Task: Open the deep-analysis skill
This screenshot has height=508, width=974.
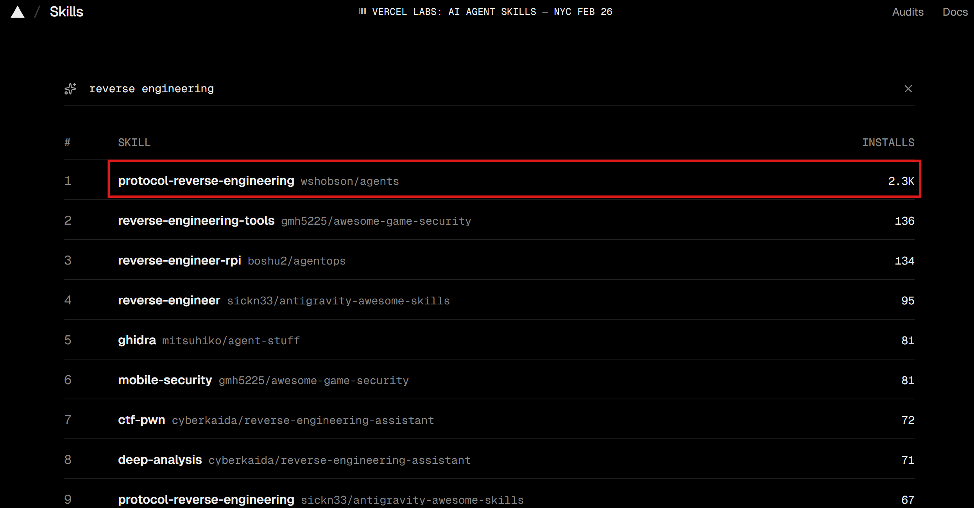Action: click(160, 460)
